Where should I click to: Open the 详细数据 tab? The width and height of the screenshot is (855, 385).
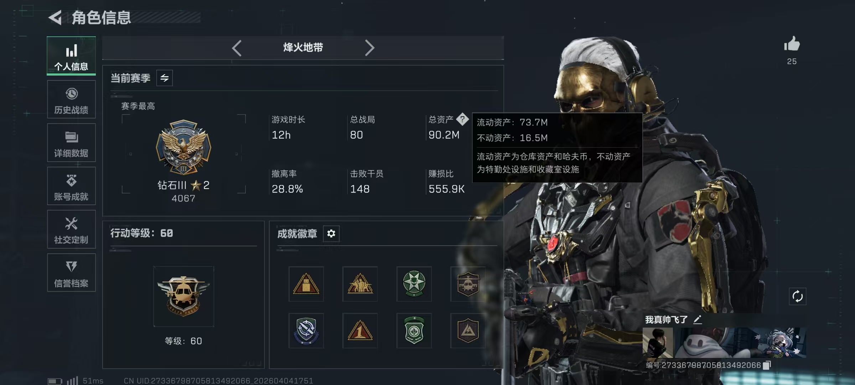[71, 143]
